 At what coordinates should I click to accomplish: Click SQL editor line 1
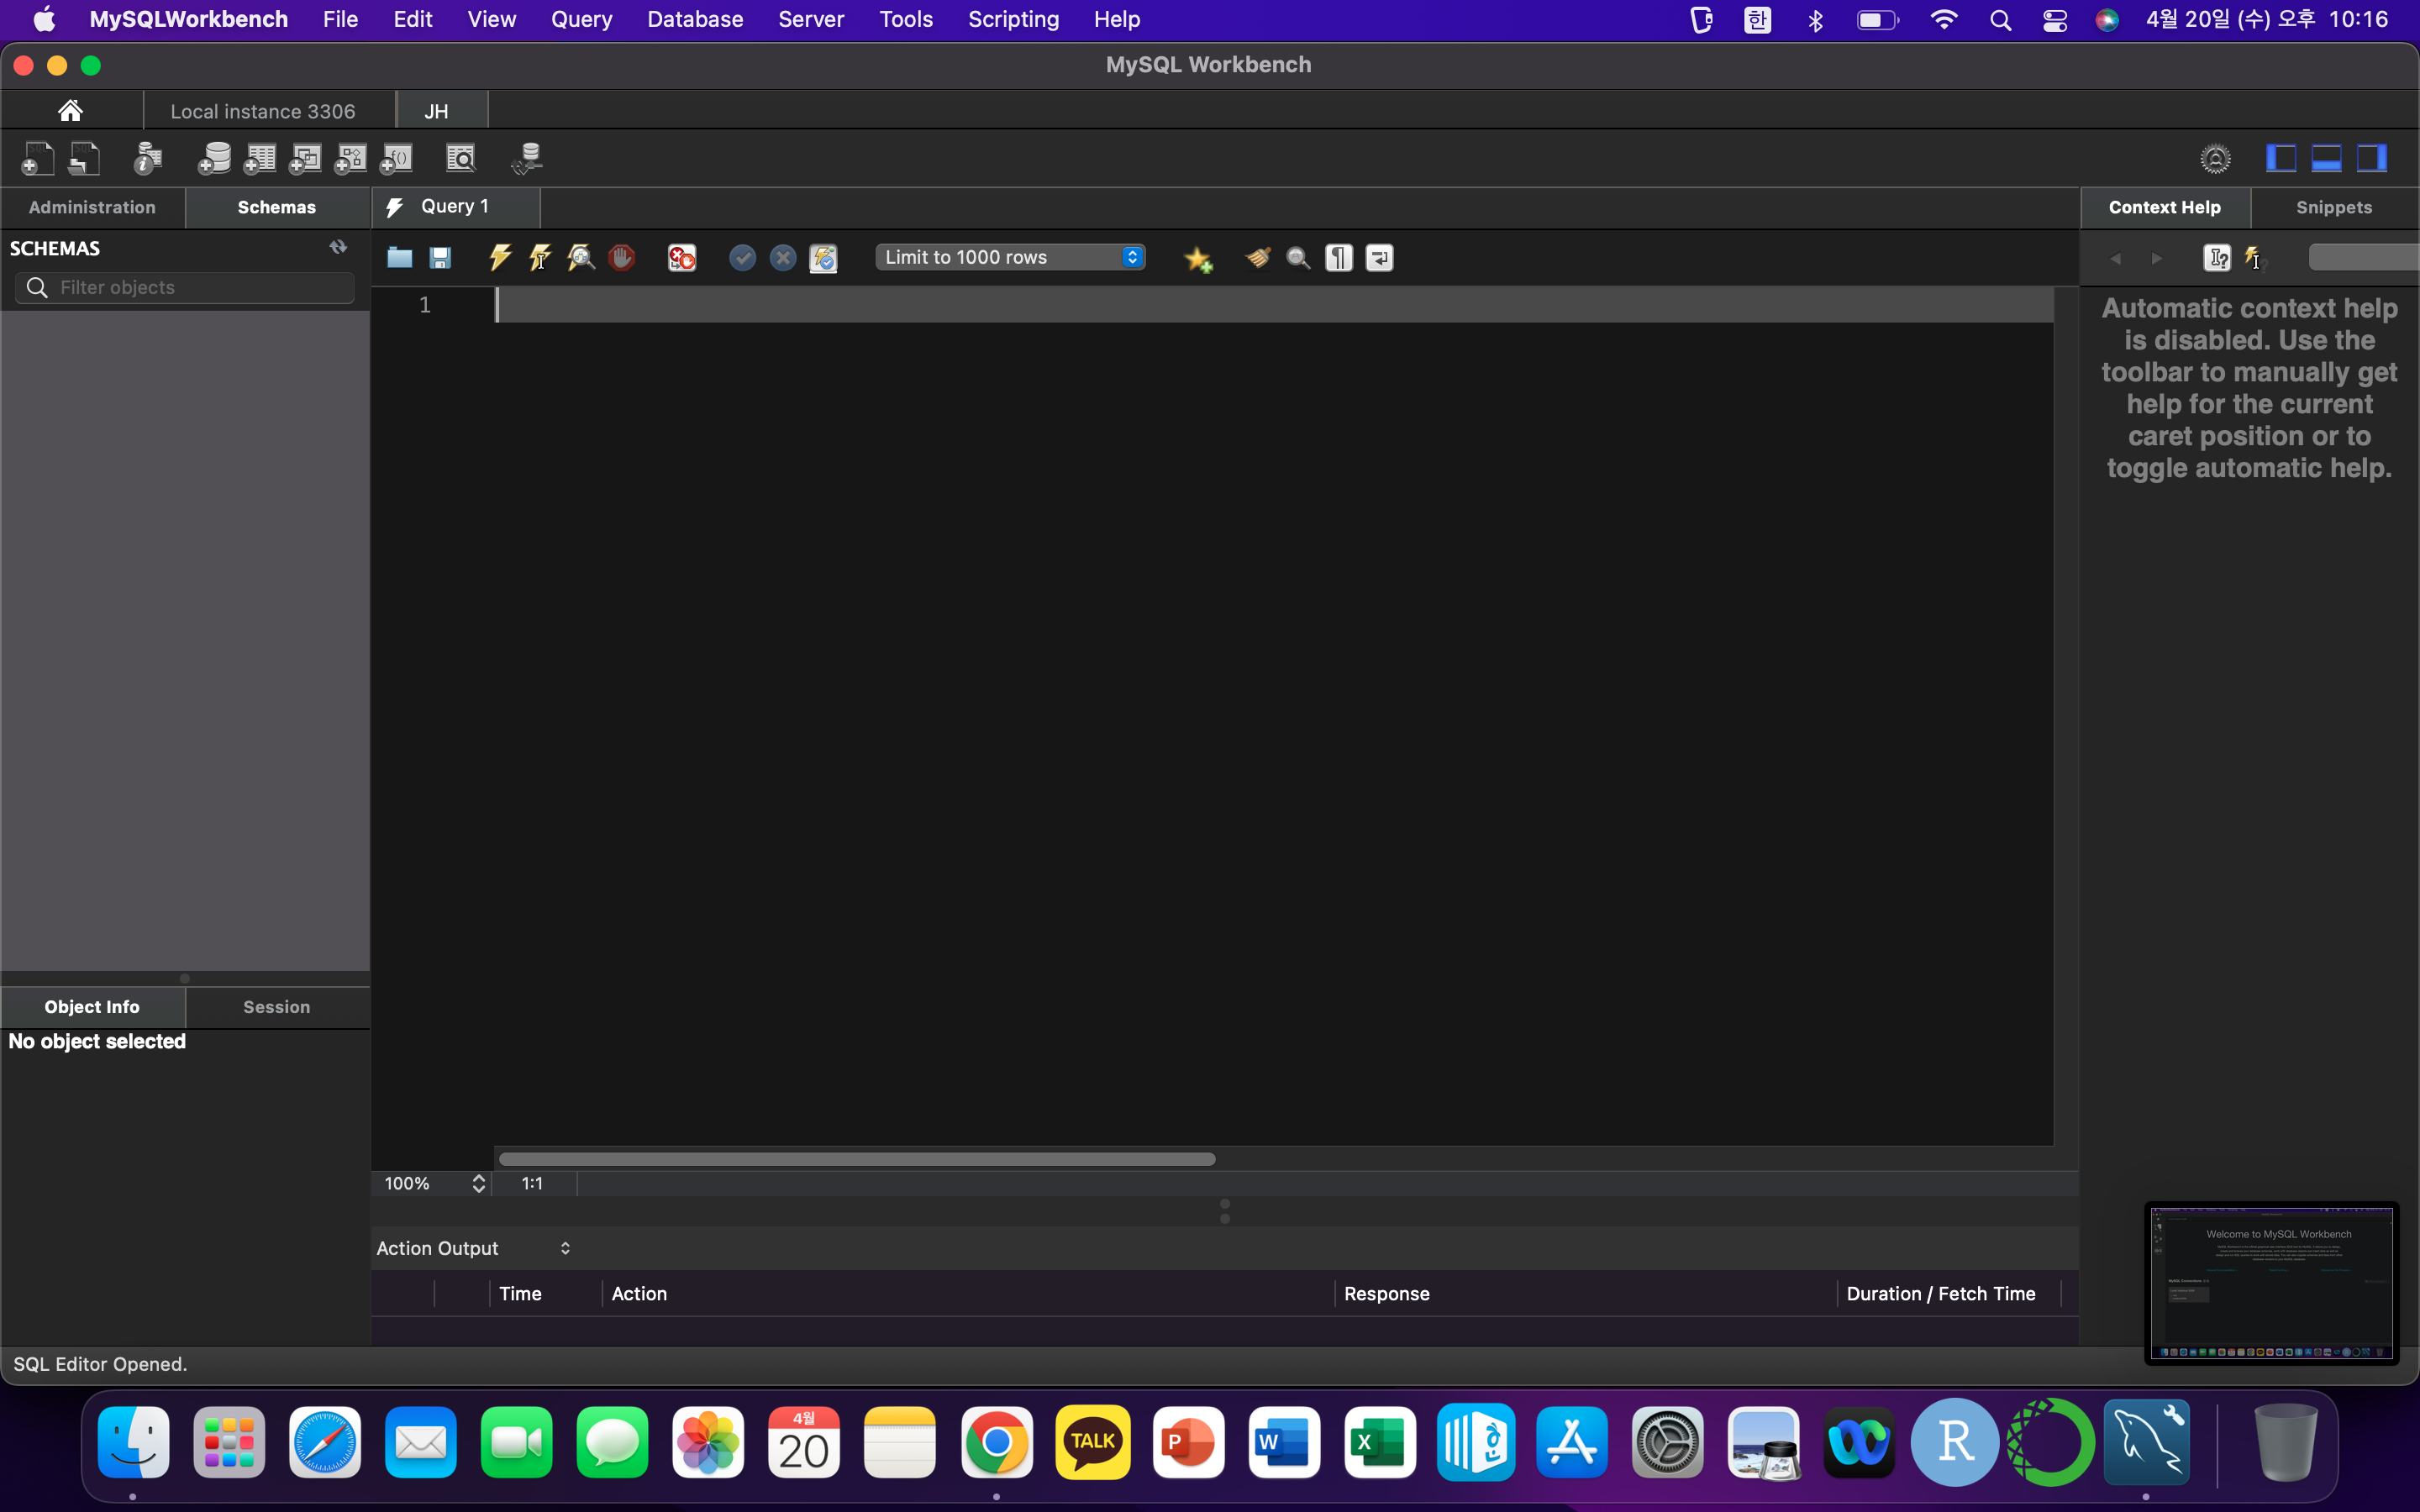click(x=1274, y=305)
